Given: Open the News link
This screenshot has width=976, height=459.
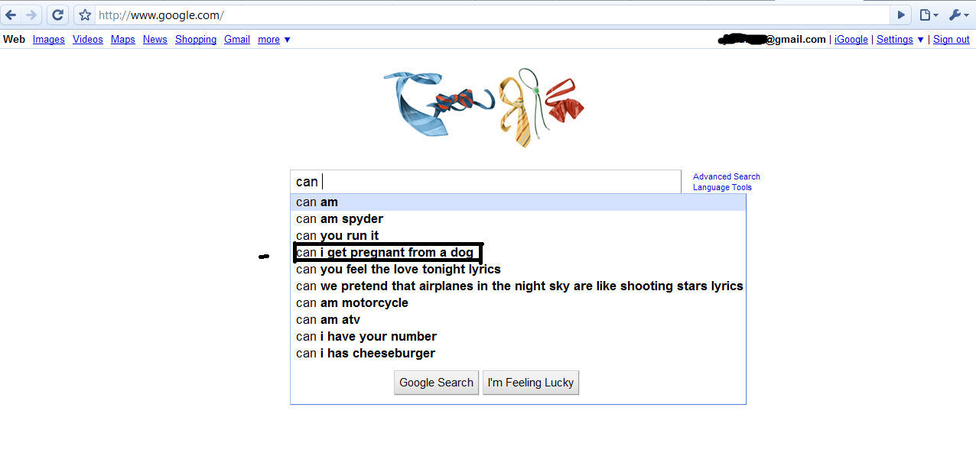Looking at the screenshot, I should [155, 40].
